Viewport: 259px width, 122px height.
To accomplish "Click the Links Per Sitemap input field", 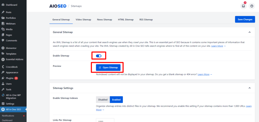I will click(105, 120).
